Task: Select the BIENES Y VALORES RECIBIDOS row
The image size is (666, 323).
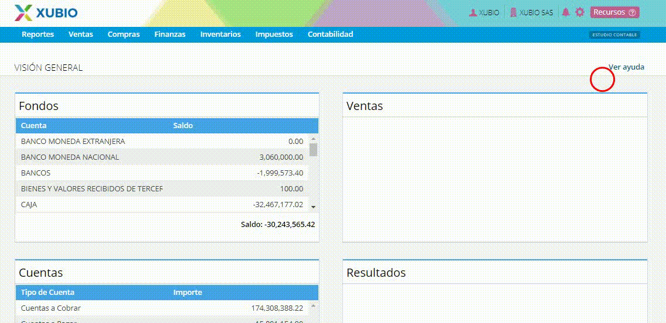Action: 162,188
